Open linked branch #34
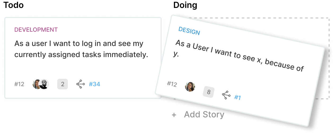This screenshot has height=134, width=336. (95, 84)
